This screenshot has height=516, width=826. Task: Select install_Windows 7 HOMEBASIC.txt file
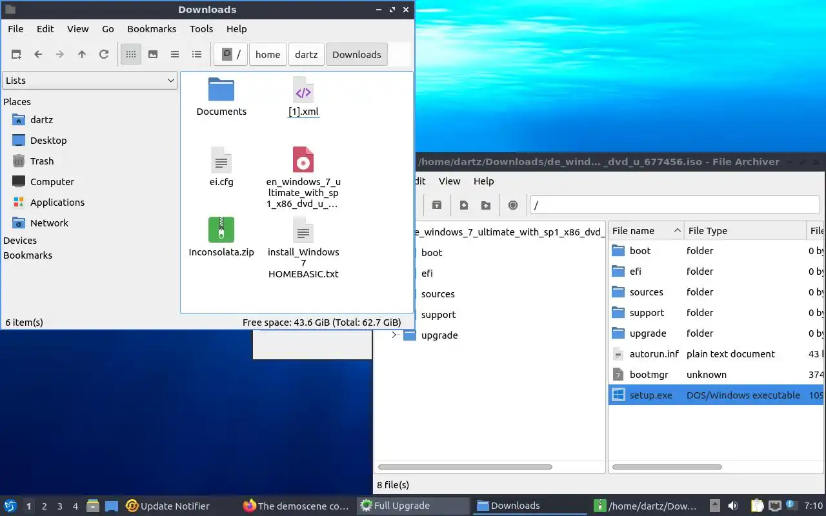pos(303,230)
